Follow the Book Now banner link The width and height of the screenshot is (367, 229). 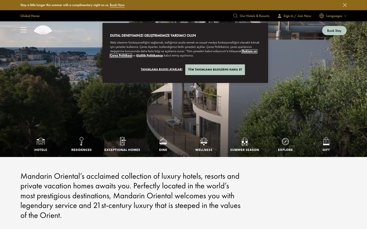click(x=117, y=5)
